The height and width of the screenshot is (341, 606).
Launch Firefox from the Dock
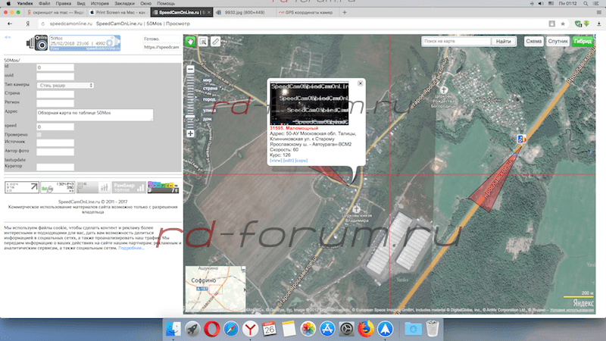366,329
